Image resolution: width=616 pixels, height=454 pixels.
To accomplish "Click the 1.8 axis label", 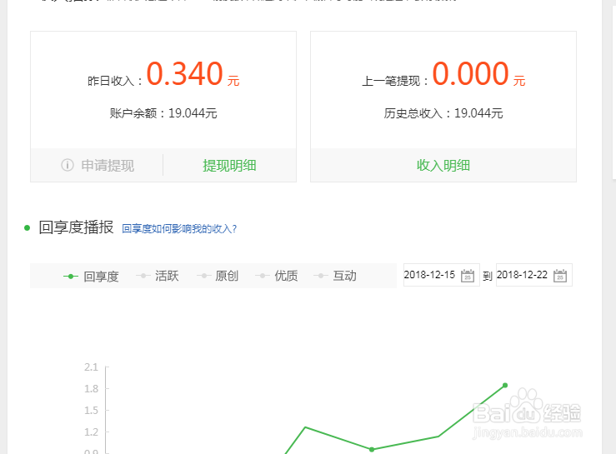I will [91, 389].
